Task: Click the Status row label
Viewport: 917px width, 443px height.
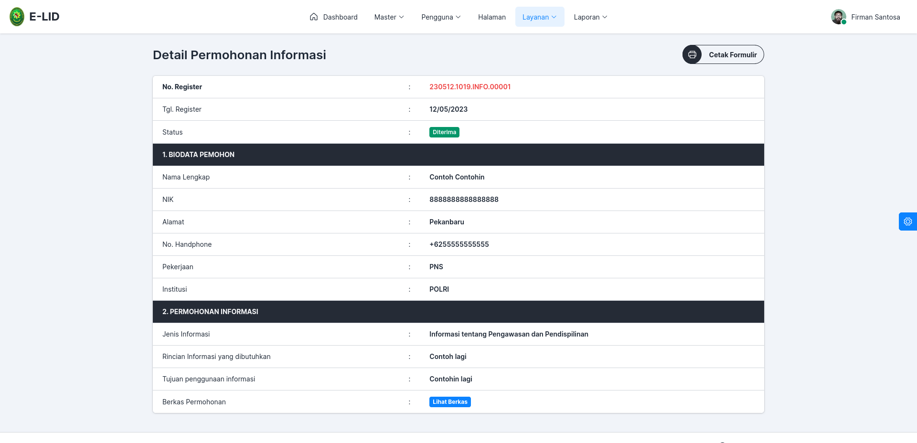Action: [172, 132]
